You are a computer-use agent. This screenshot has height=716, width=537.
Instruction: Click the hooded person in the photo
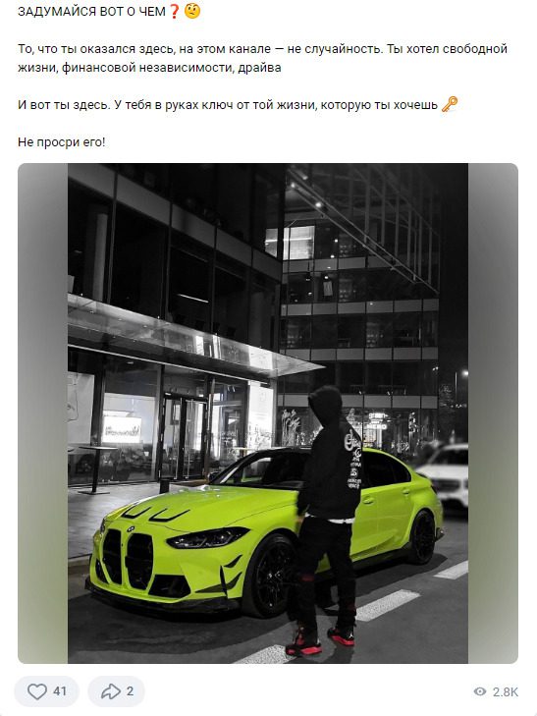click(x=327, y=521)
